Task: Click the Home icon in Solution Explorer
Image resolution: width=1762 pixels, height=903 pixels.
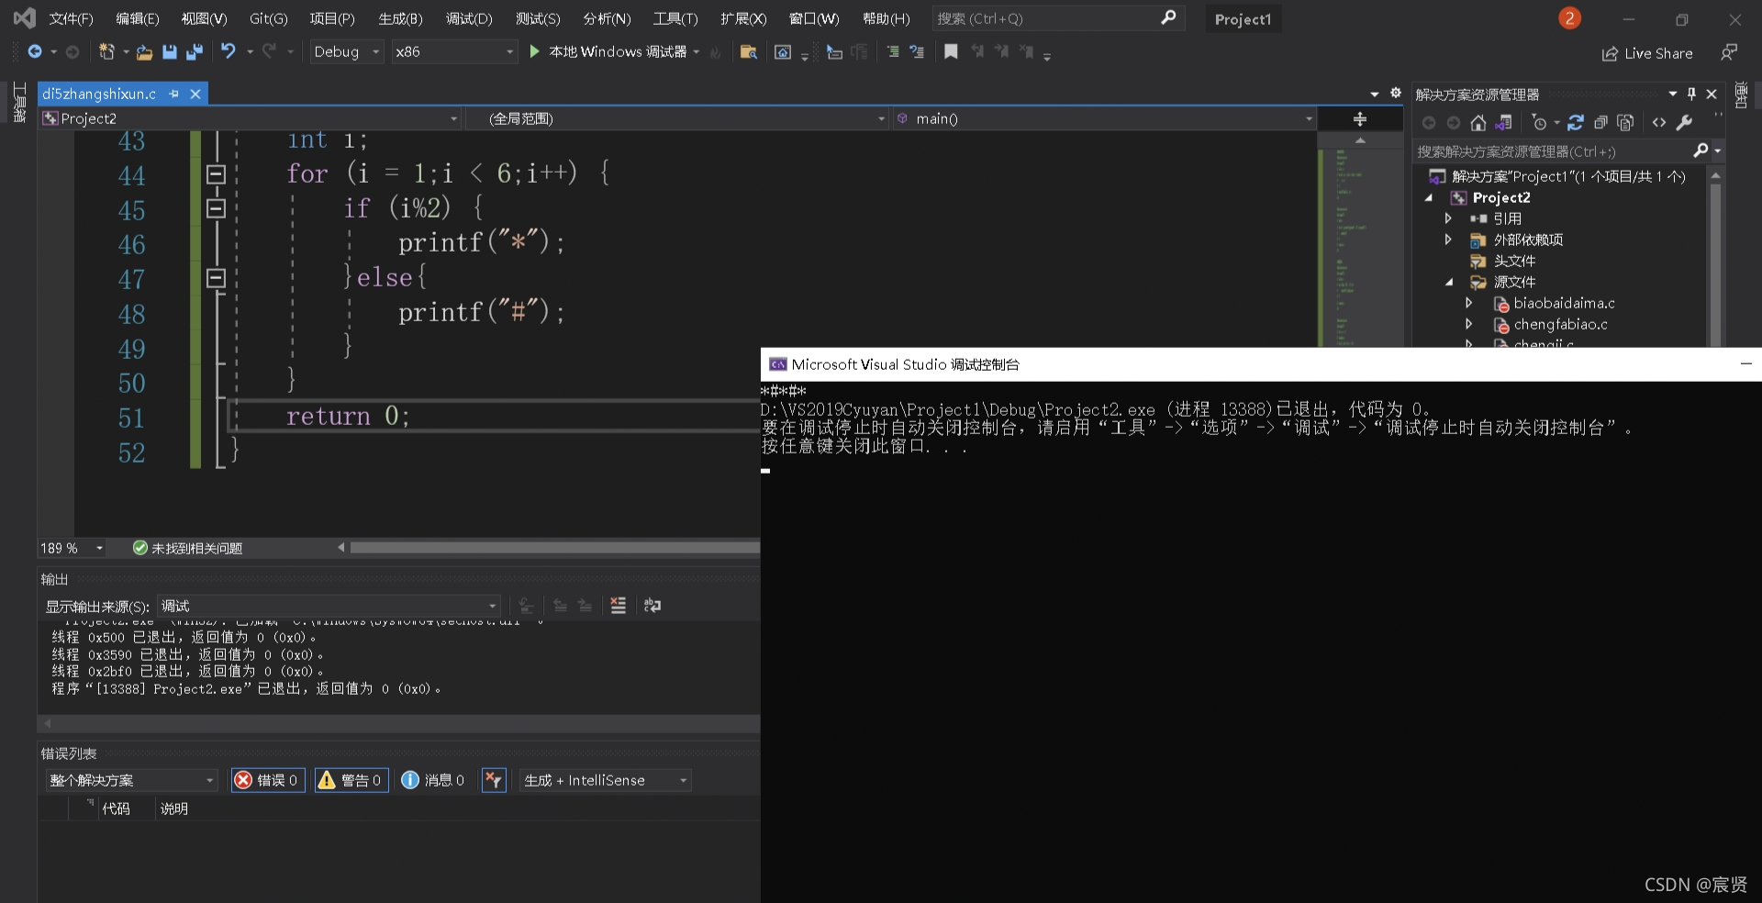Action: click(x=1478, y=123)
